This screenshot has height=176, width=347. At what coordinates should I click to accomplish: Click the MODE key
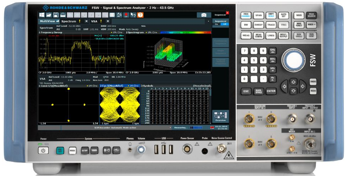72,151
